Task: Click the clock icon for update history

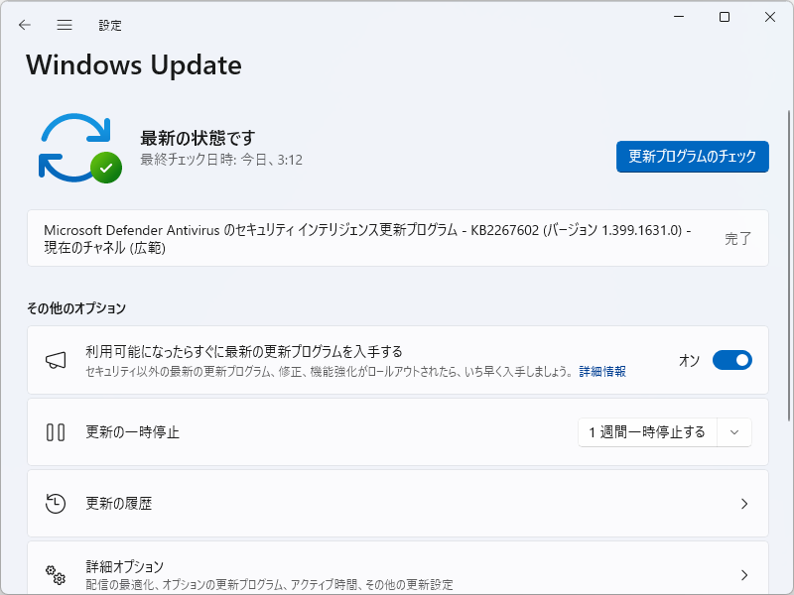Action: pos(55,504)
